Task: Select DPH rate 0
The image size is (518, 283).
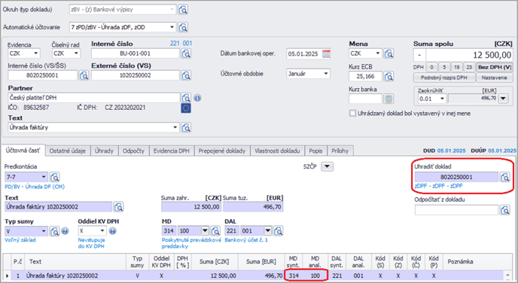Action: pos(431,67)
